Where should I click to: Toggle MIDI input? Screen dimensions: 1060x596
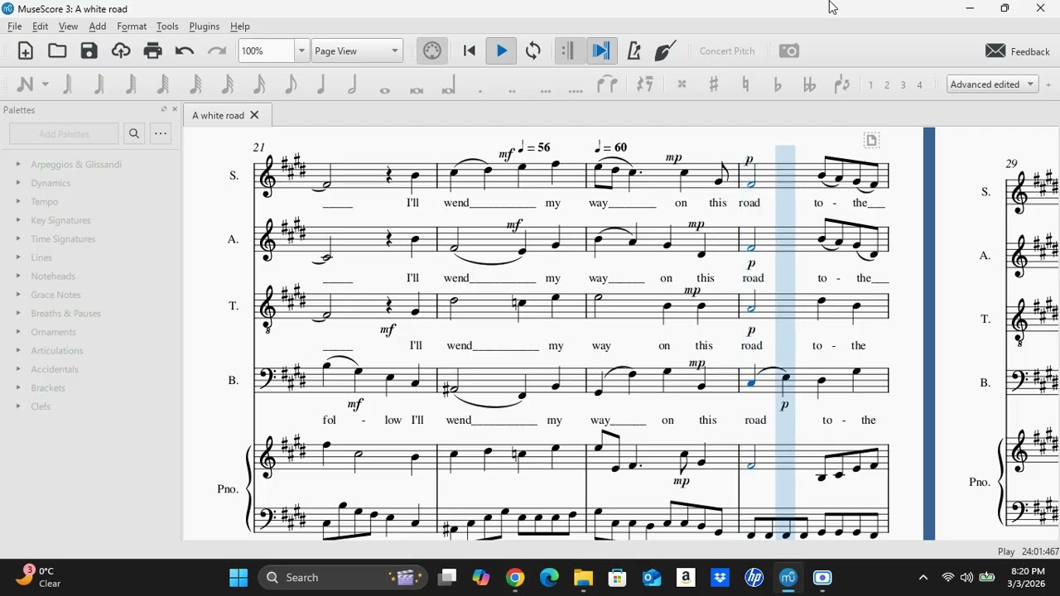point(432,51)
